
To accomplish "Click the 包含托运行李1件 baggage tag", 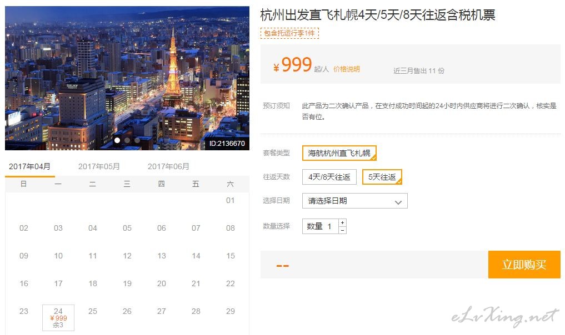I will [x=289, y=33].
